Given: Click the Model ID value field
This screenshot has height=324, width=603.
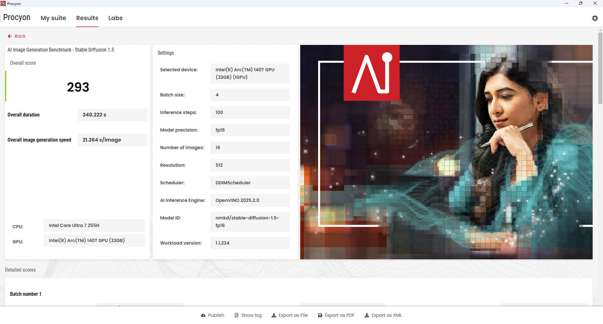Looking at the screenshot, I should [250, 222].
